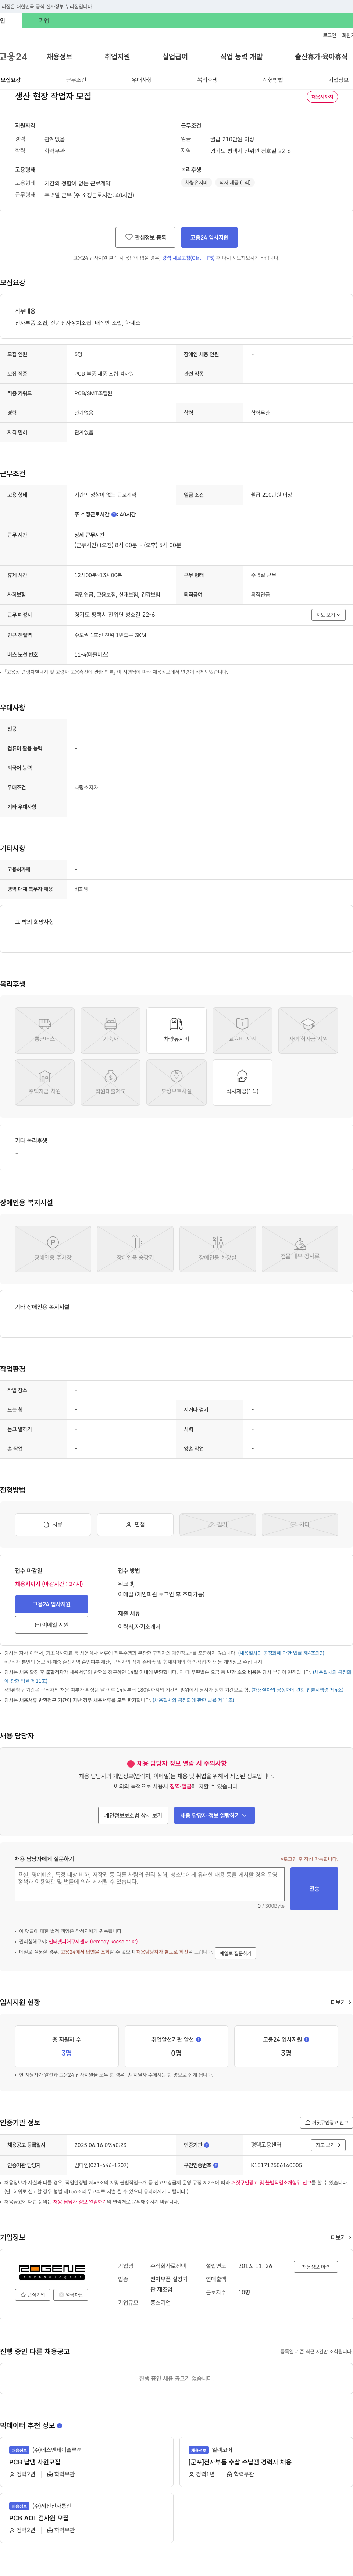Image resolution: width=353 pixels, height=2576 pixels.
Task: Select the 교육비 지원 benefit icon
Action: pos(242,1030)
